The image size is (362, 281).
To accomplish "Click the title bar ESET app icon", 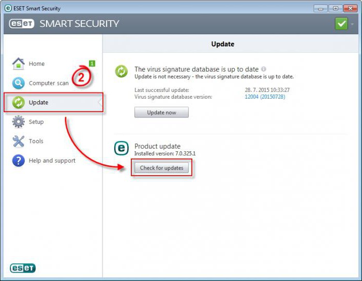I will 8,8.
